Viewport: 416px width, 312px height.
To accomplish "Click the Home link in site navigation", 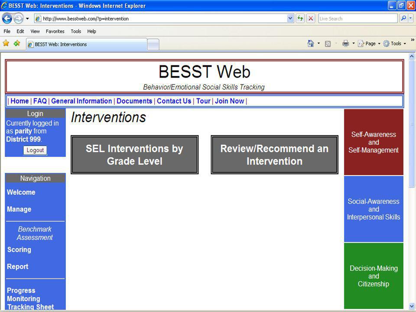I will click(19, 101).
